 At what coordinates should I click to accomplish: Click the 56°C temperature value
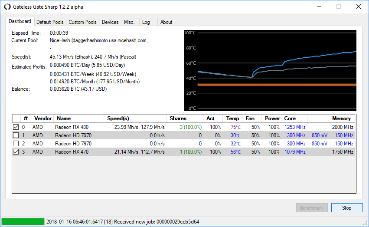pyautogui.click(x=235, y=152)
